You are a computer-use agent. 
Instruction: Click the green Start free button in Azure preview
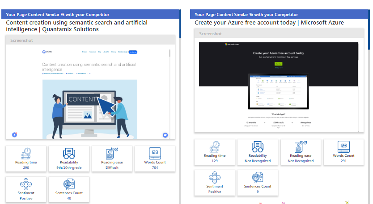pos(278,64)
